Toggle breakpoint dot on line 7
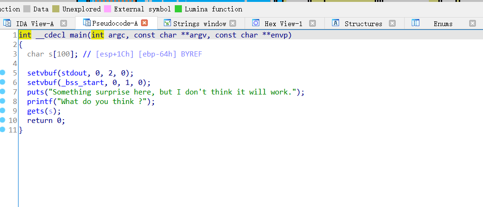483x207 pixels. [2, 92]
